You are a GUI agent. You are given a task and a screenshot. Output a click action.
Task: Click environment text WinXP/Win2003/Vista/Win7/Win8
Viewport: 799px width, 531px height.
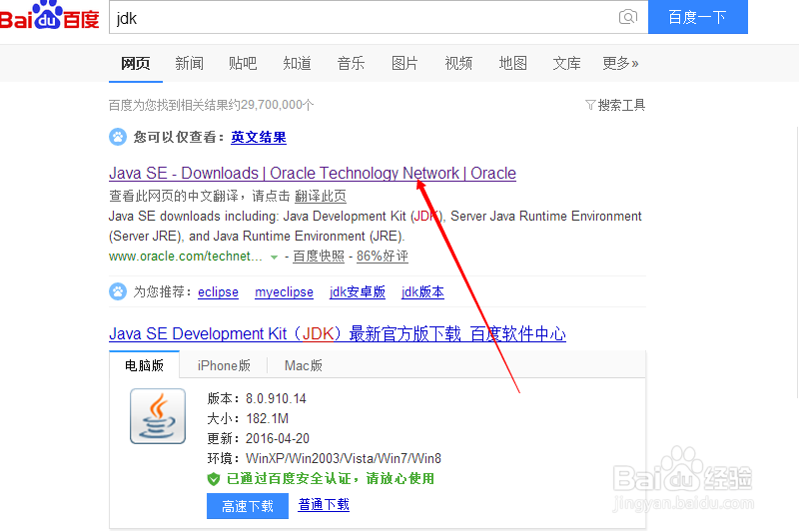pyautogui.click(x=344, y=458)
